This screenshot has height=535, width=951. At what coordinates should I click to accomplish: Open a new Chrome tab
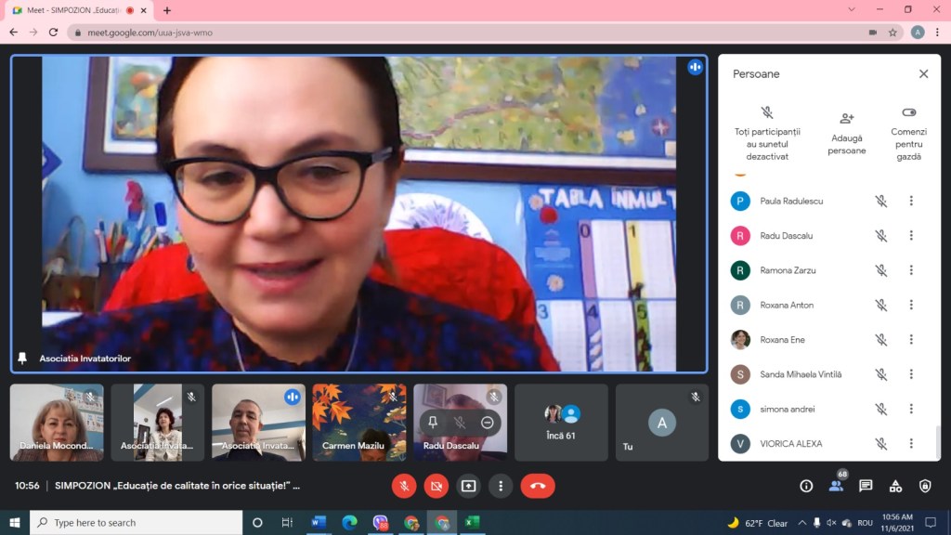pyautogui.click(x=167, y=10)
